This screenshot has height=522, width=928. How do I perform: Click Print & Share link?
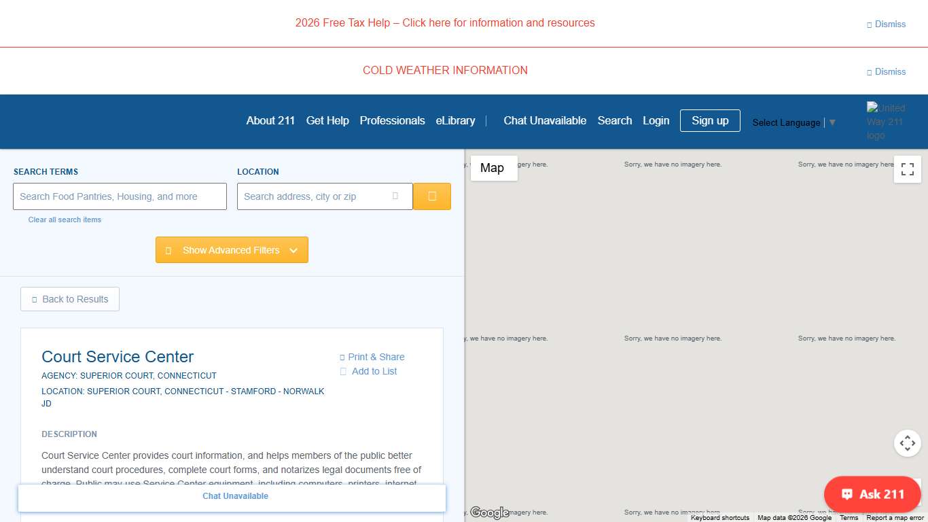coord(372,357)
